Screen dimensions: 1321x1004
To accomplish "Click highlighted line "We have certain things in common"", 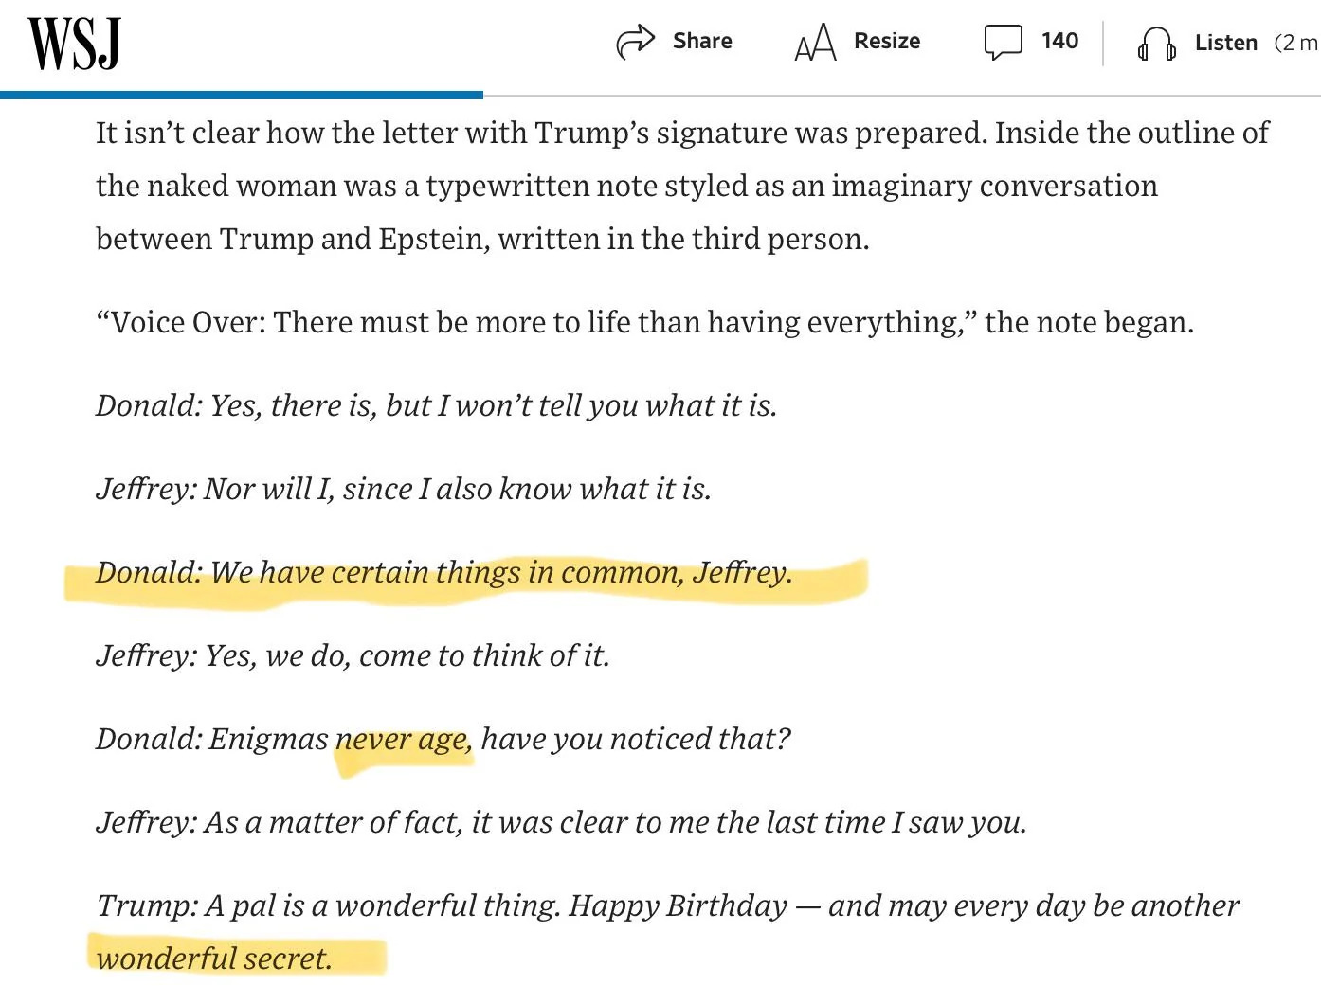I will point(443,572).
